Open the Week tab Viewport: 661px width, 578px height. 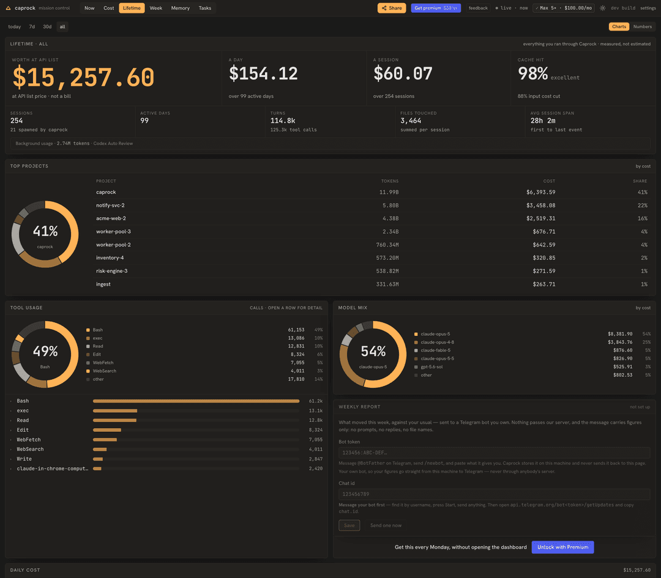(156, 8)
